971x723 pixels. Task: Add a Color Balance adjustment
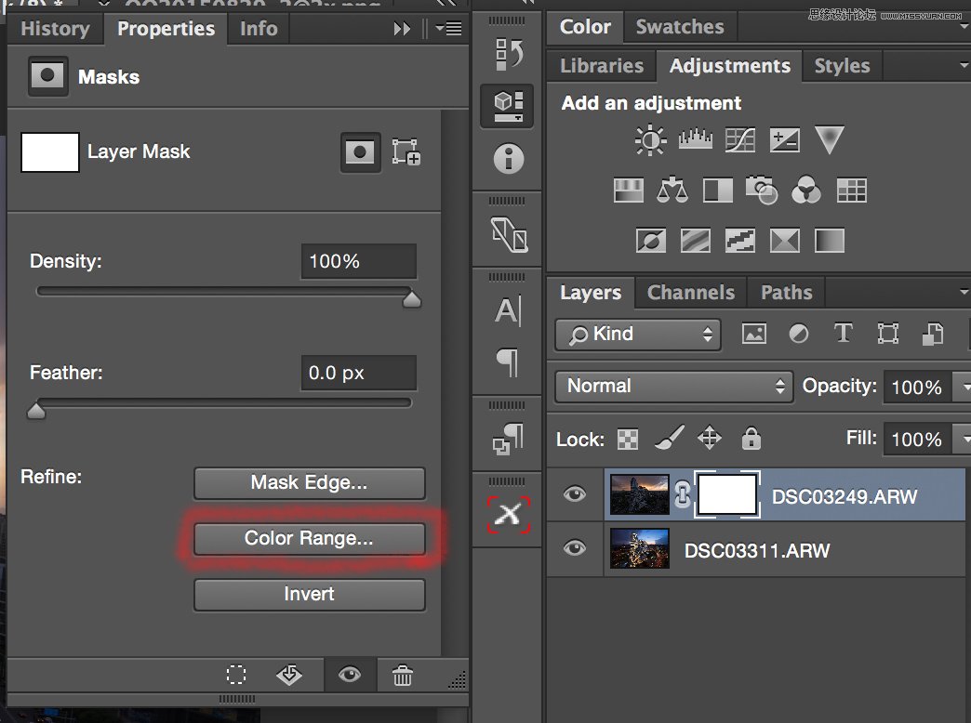click(x=672, y=190)
